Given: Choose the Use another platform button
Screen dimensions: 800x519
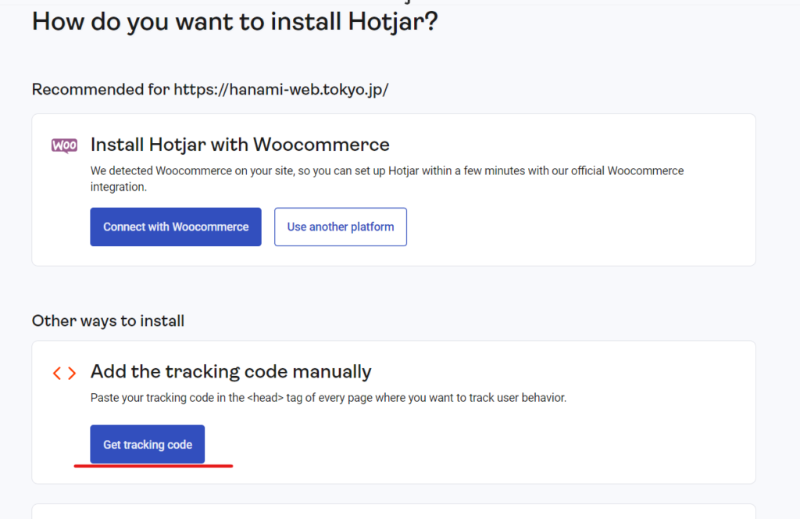Looking at the screenshot, I should pos(340,227).
